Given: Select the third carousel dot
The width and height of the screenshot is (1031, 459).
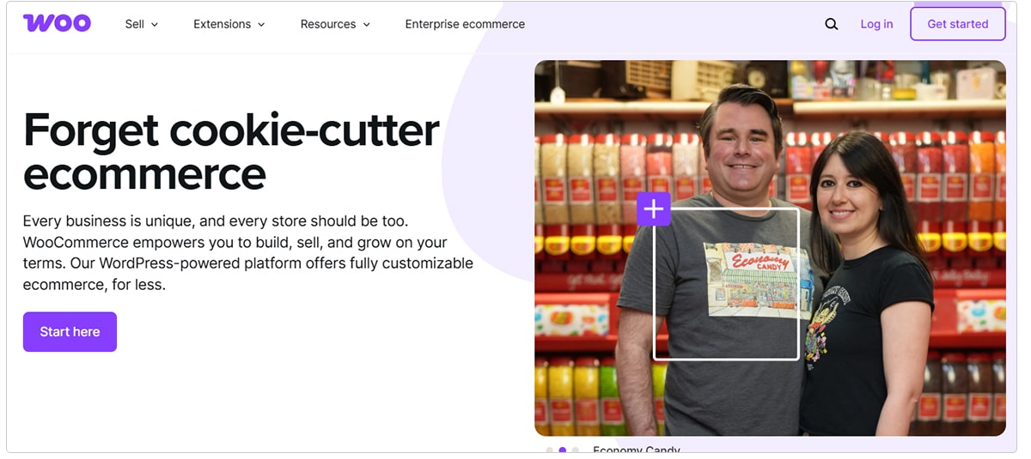Looking at the screenshot, I should (x=576, y=450).
